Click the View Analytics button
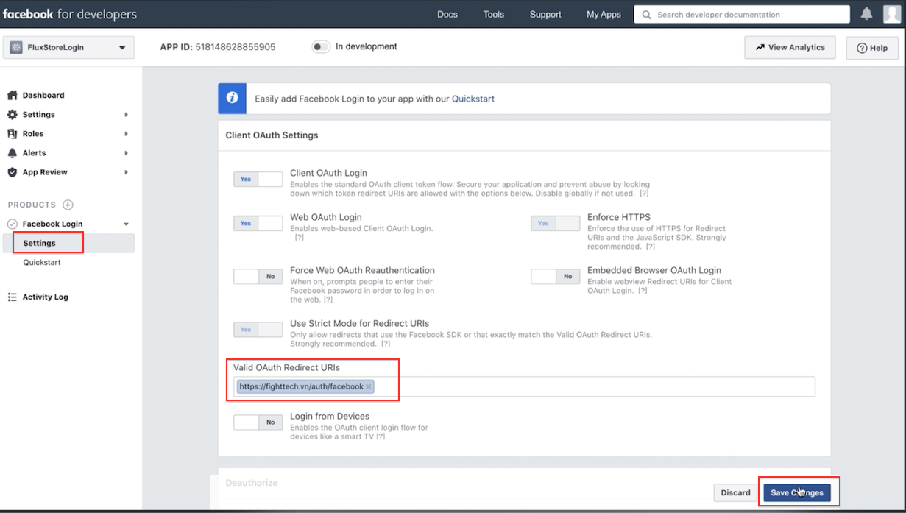Screen dimensions: 906x513 [790, 47]
